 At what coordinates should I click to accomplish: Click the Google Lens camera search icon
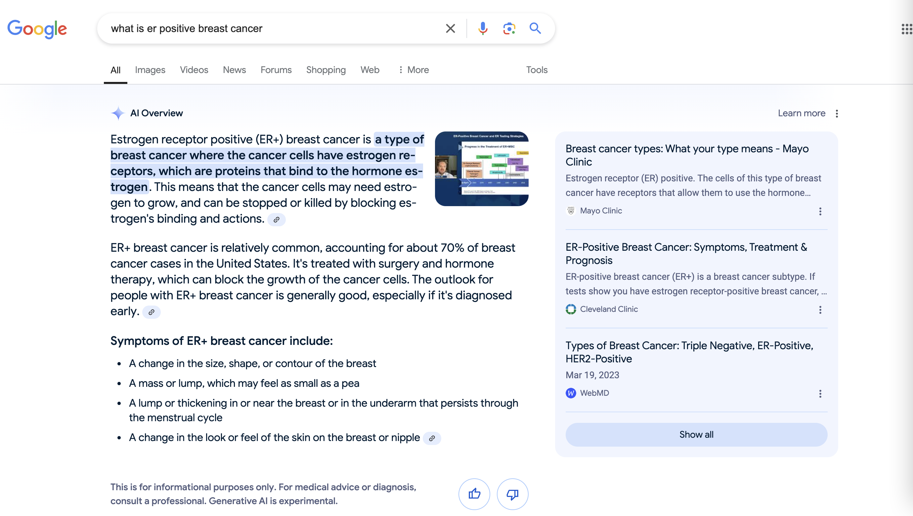508,28
